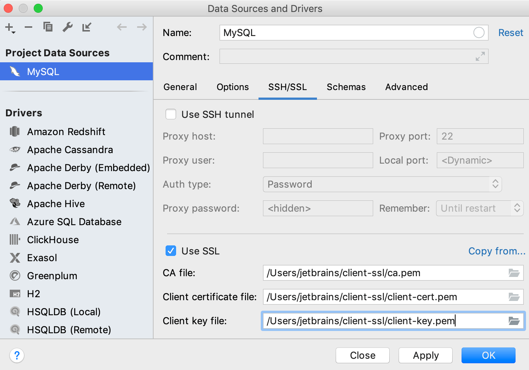Select the Greenplum driver
The image size is (529, 370).
(76, 276)
